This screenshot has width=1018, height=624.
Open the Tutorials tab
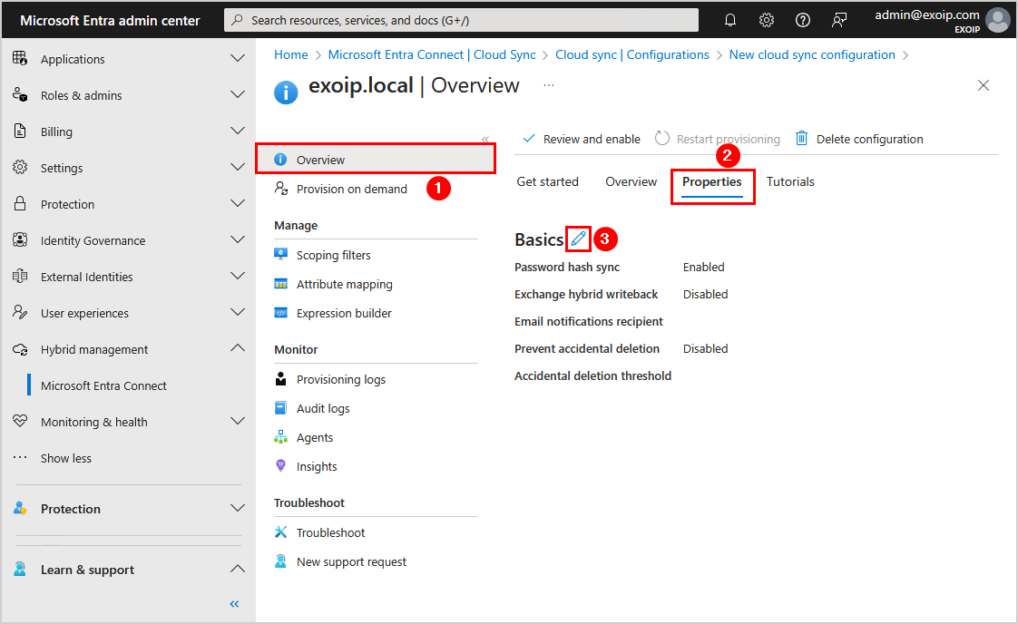point(790,181)
